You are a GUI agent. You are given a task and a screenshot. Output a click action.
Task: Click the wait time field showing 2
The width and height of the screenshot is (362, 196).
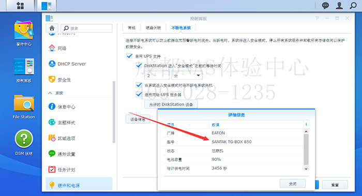click(157, 76)
